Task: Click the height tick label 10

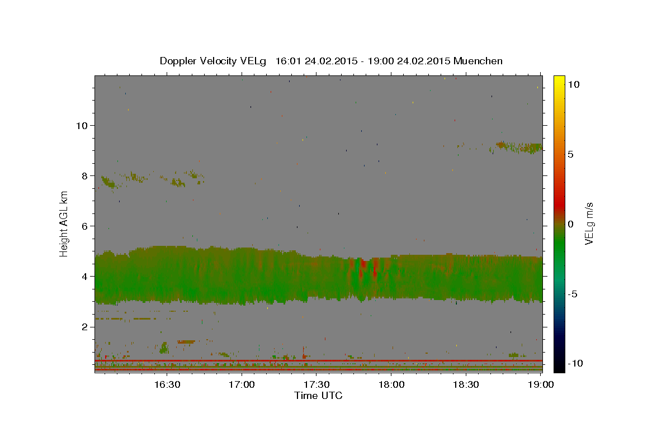Action: tap(82, 125)
